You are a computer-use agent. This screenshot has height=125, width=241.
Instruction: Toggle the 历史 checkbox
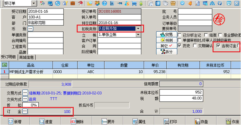pyautogui.click(x=179, y=46)
